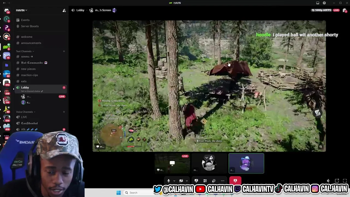Enter fullscreen mode for the call

tap(345, 181)
